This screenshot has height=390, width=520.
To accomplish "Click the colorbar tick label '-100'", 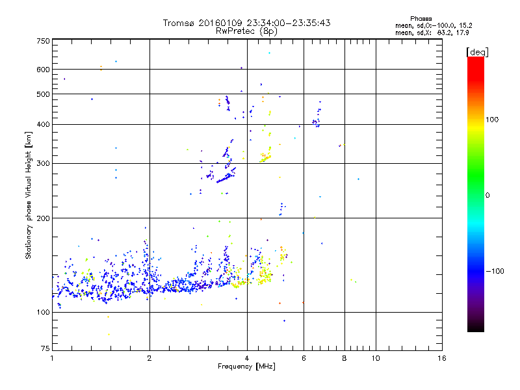I will click(x=495, y=271).
